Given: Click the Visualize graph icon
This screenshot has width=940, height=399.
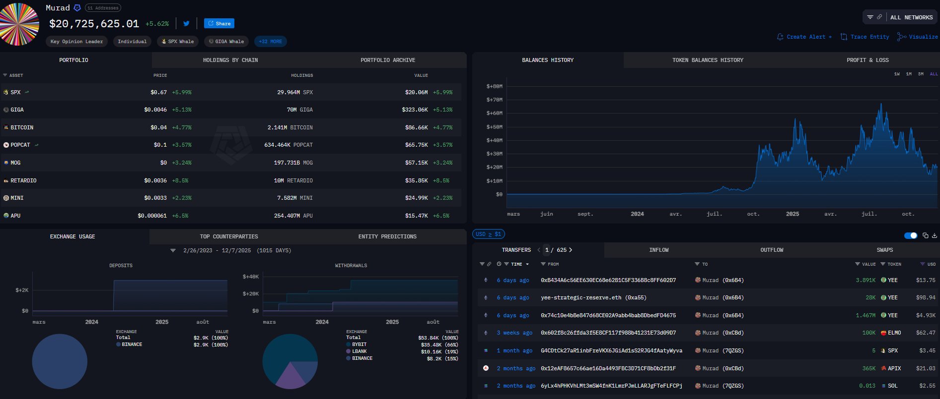Looking at the screenshot, I should coord(902,37).
